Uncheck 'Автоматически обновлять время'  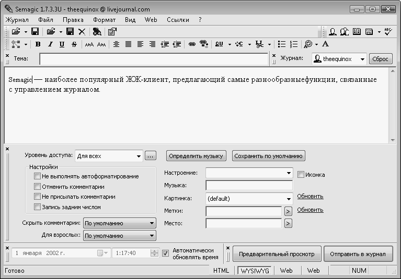165,253
